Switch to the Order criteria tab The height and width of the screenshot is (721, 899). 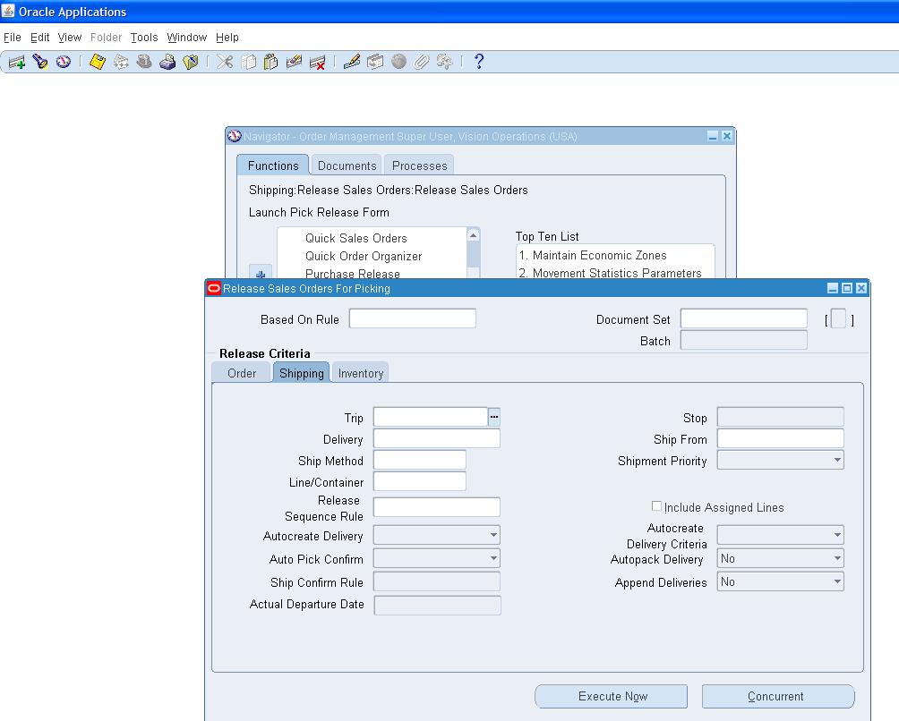242,373
